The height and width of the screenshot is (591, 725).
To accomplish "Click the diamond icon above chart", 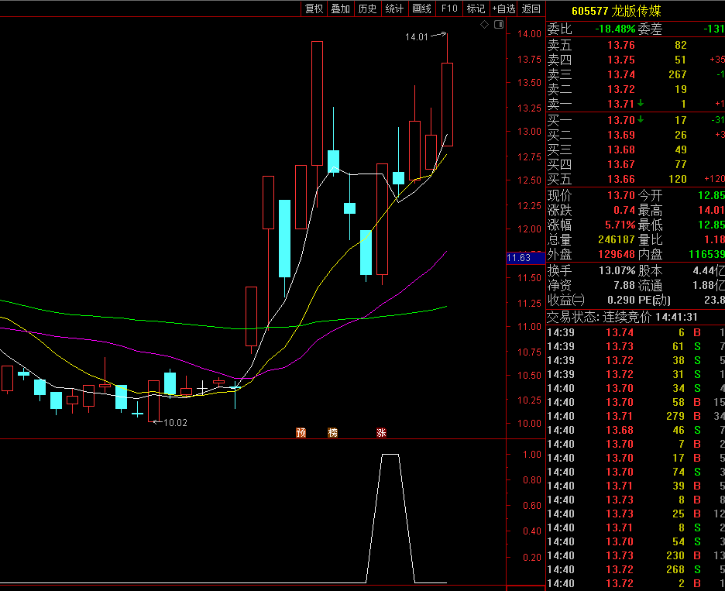I will click(485, 25).
